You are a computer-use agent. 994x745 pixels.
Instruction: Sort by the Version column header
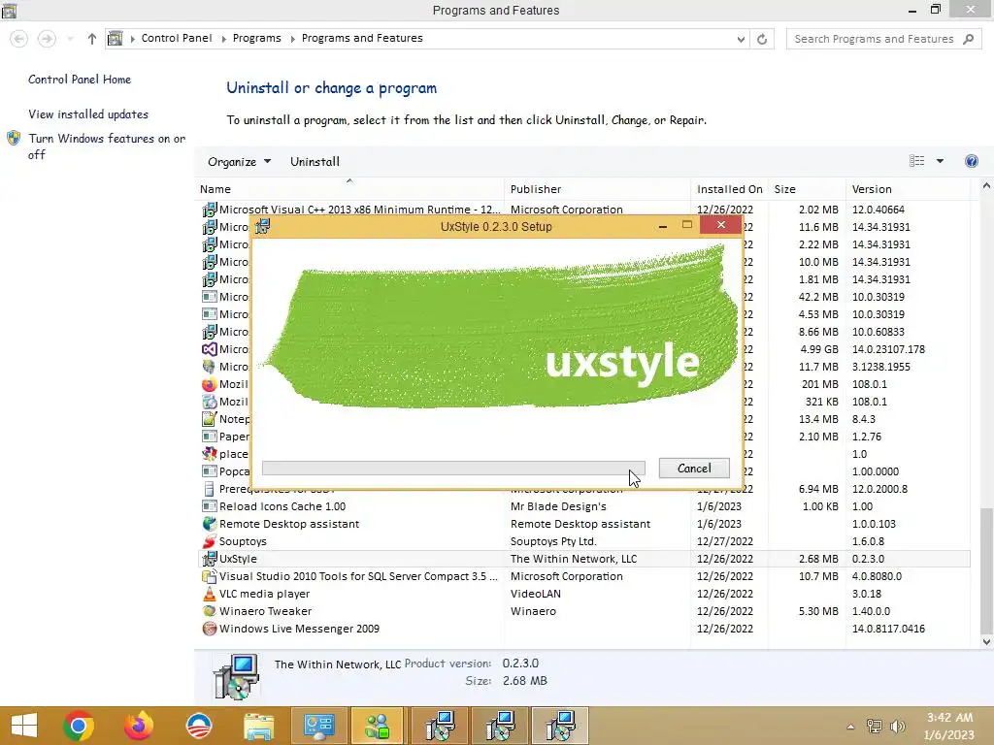pos(908,189)
